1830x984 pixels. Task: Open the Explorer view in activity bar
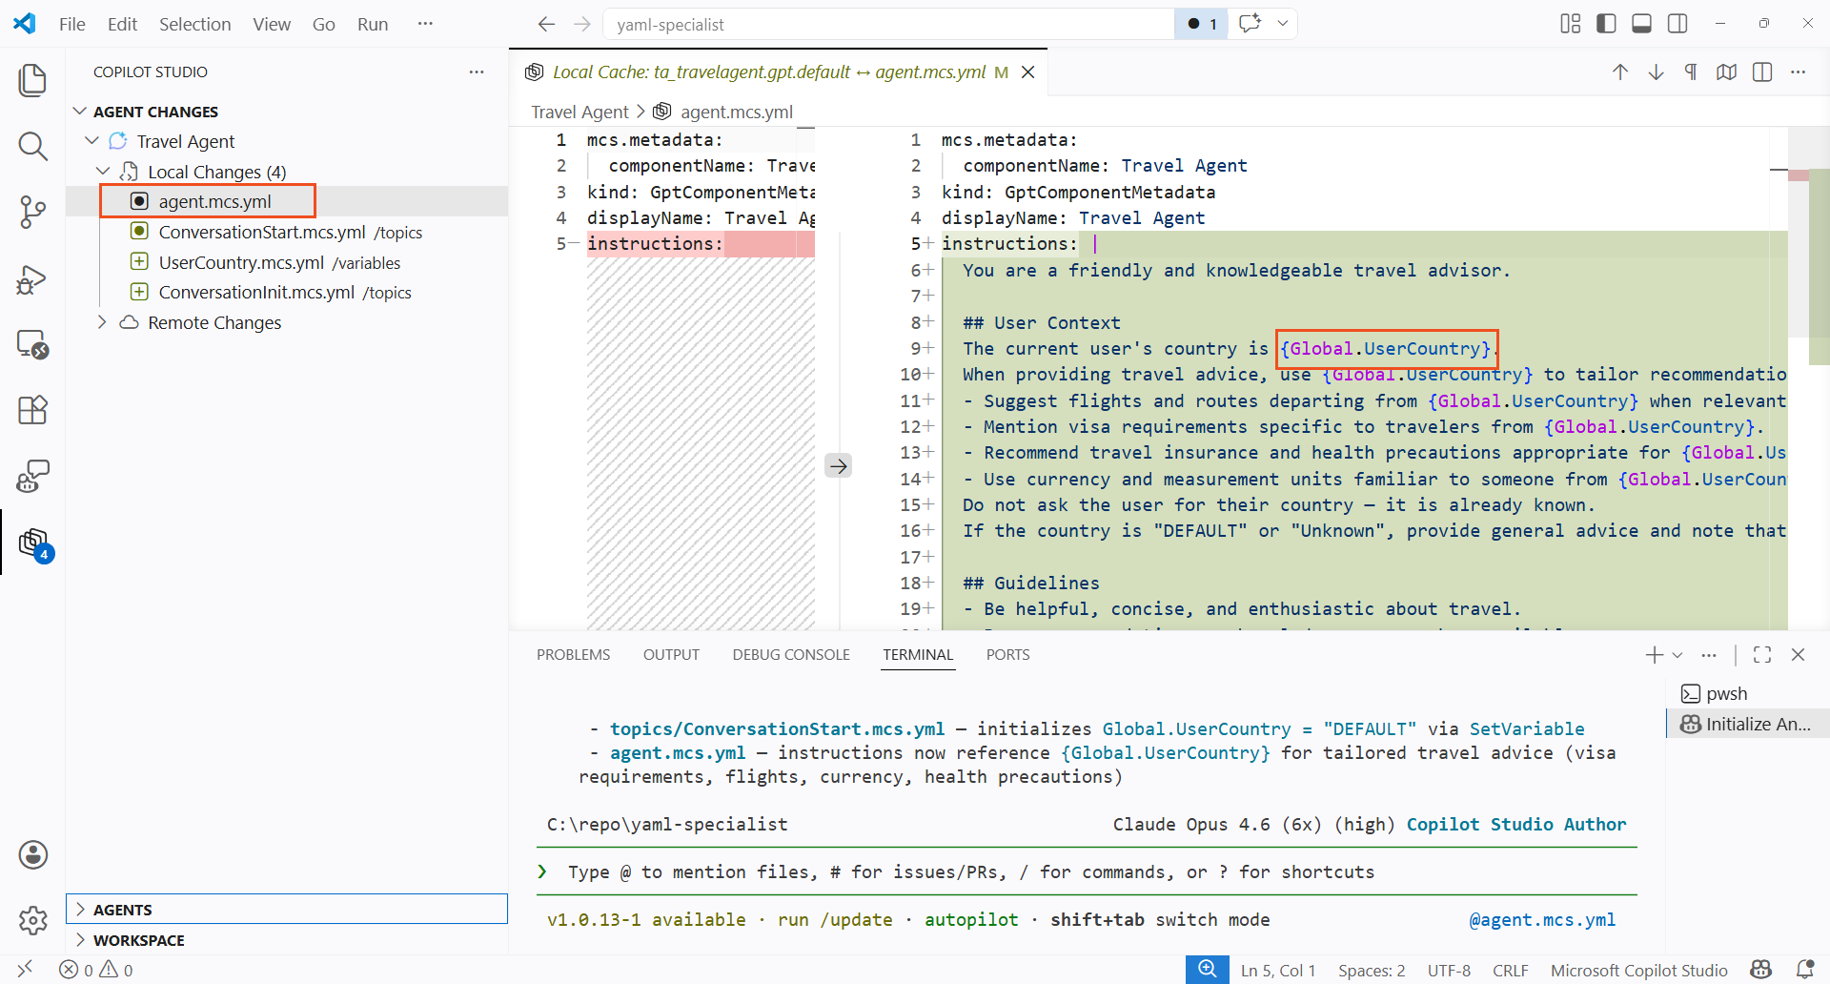coord(32,80)
